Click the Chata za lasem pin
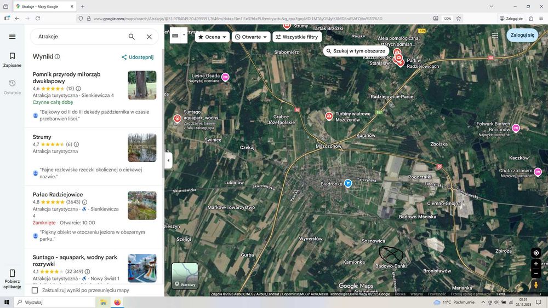548x308 pixels. click(x=538, y=172)
